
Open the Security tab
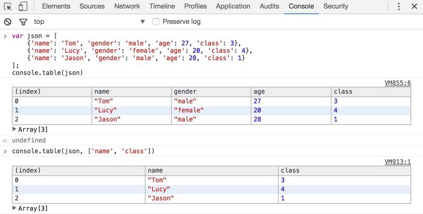[x=336, y=6]
